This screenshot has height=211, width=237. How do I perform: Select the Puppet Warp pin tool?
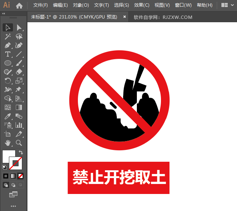[x=19, y=90]
